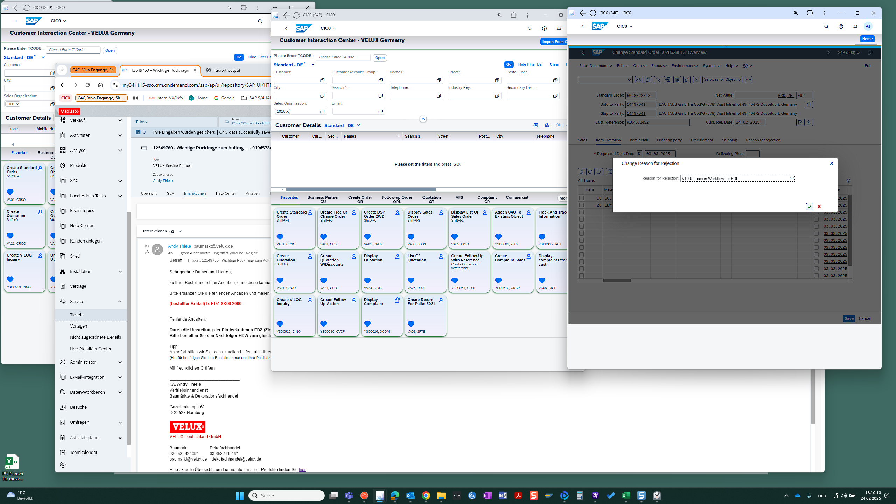
Task: Click the sigma totals icon in the order toolbar
Action: click(x=696, y=80)
